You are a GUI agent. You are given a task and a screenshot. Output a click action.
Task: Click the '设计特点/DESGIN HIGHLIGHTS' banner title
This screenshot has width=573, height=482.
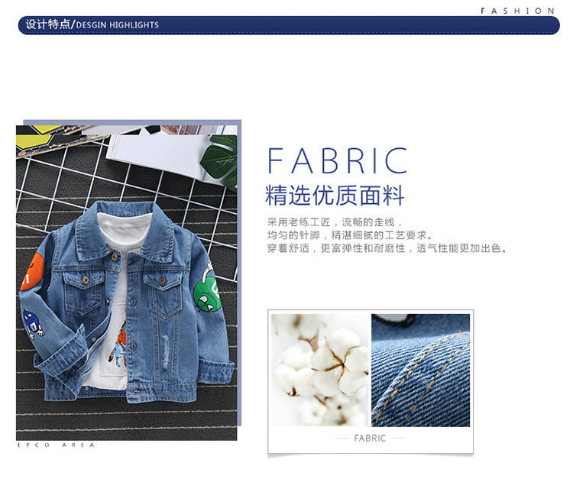92,25
